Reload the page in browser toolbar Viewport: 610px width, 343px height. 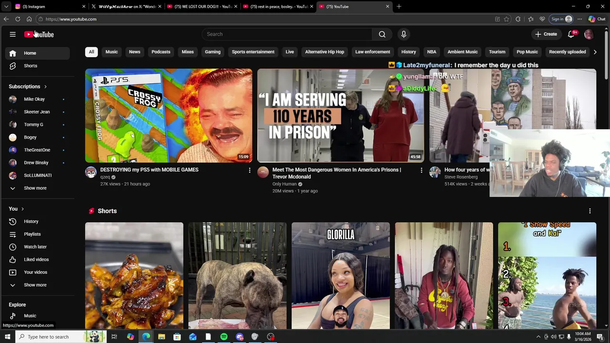[18, 19]
